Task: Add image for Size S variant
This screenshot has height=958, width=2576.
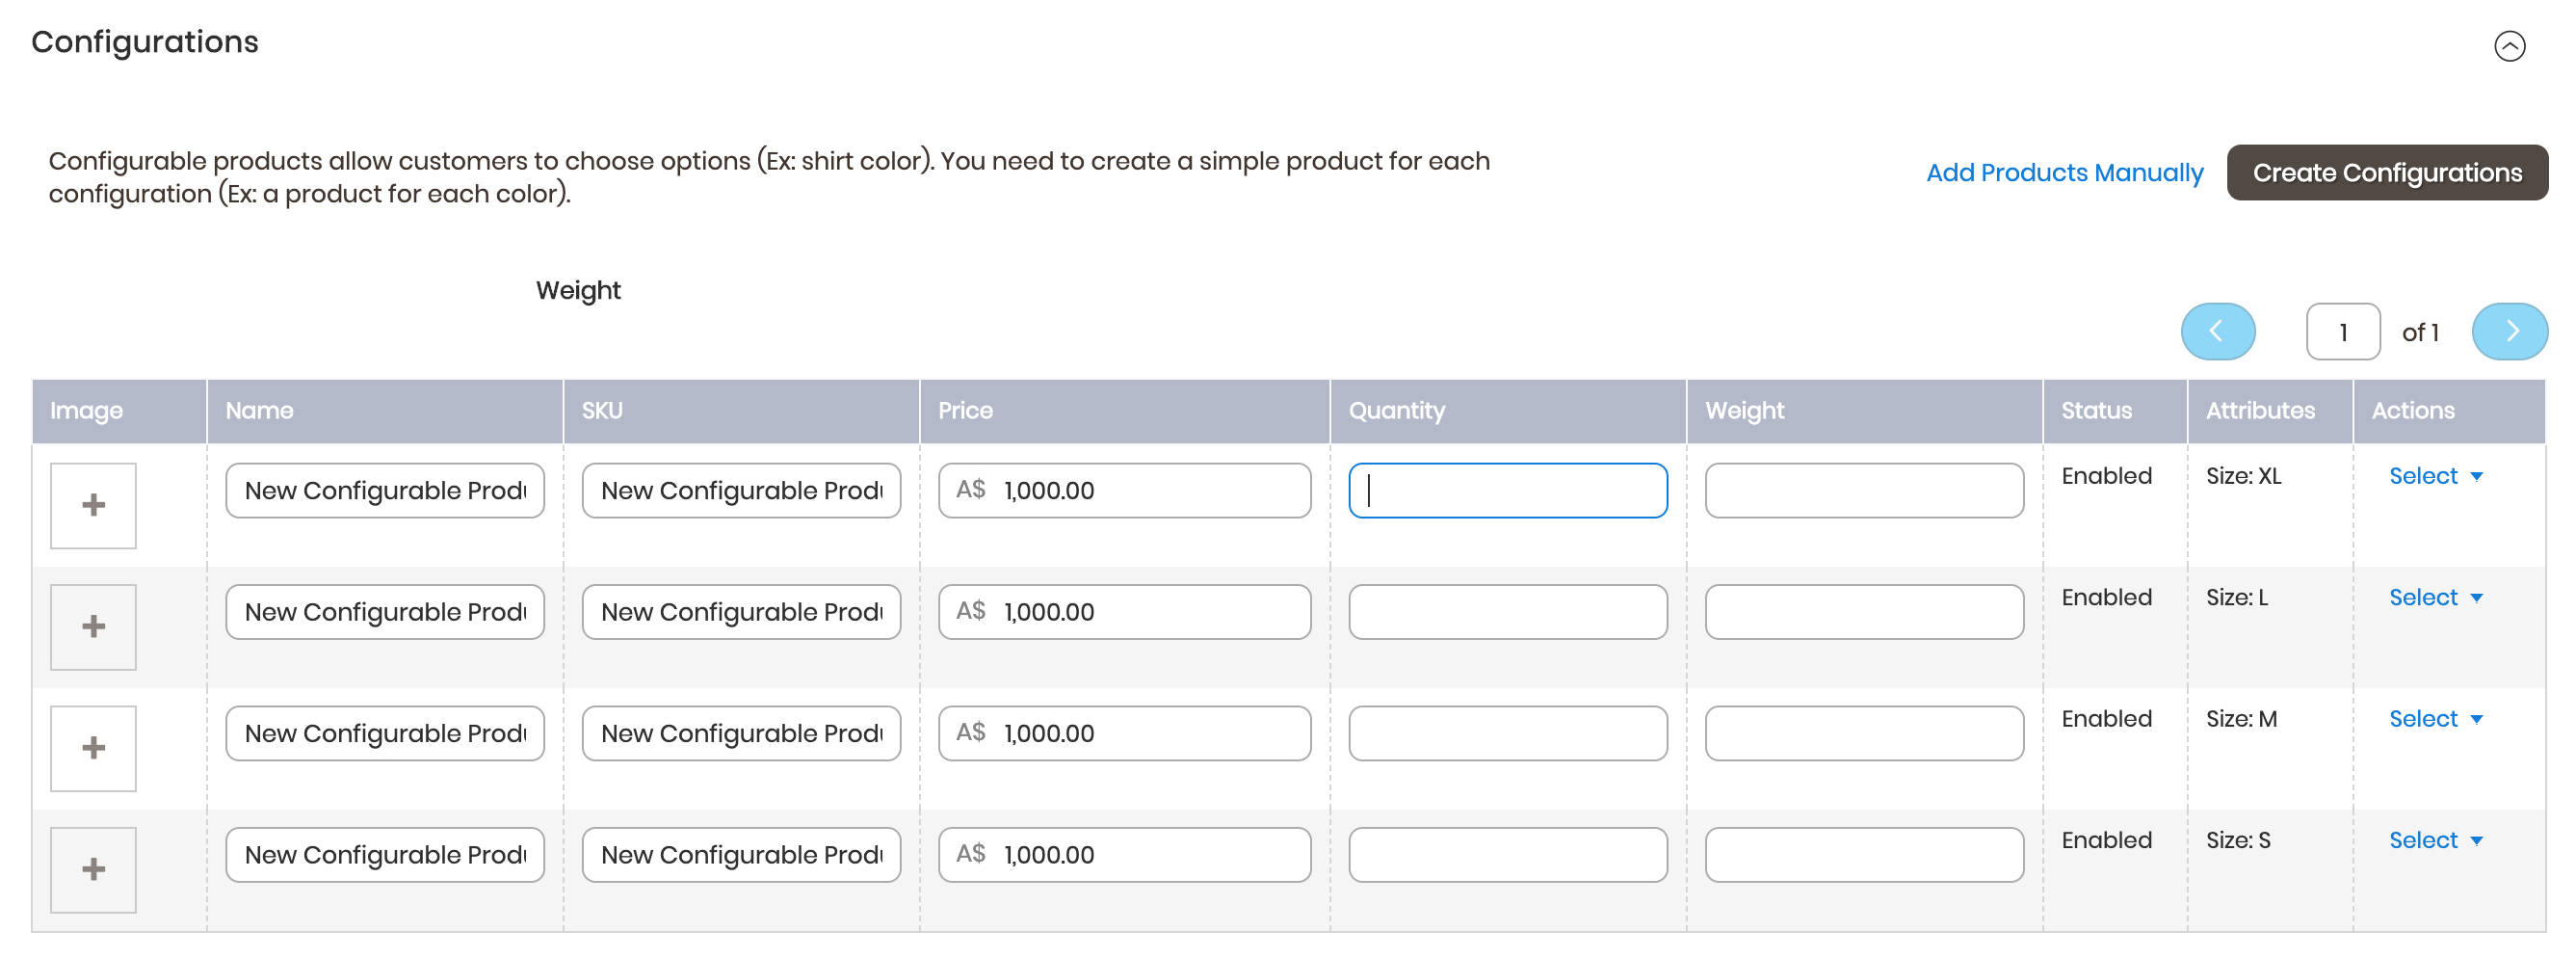Action: pyautogui.click(x=93, y=869)
